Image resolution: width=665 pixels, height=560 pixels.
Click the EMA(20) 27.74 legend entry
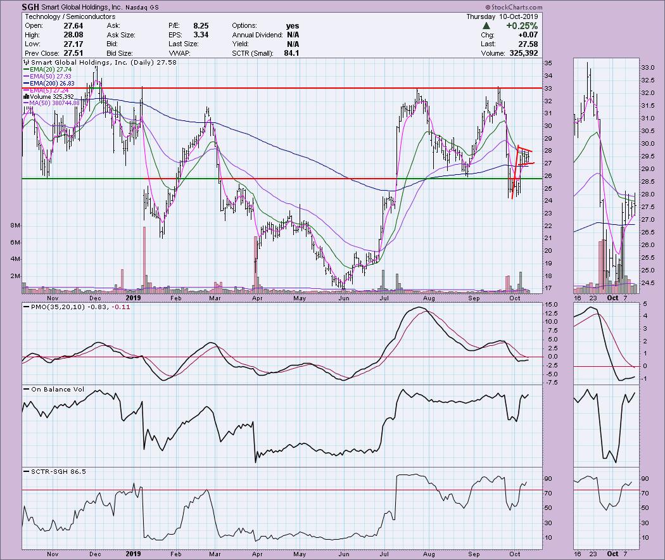(x=47, y=69)
